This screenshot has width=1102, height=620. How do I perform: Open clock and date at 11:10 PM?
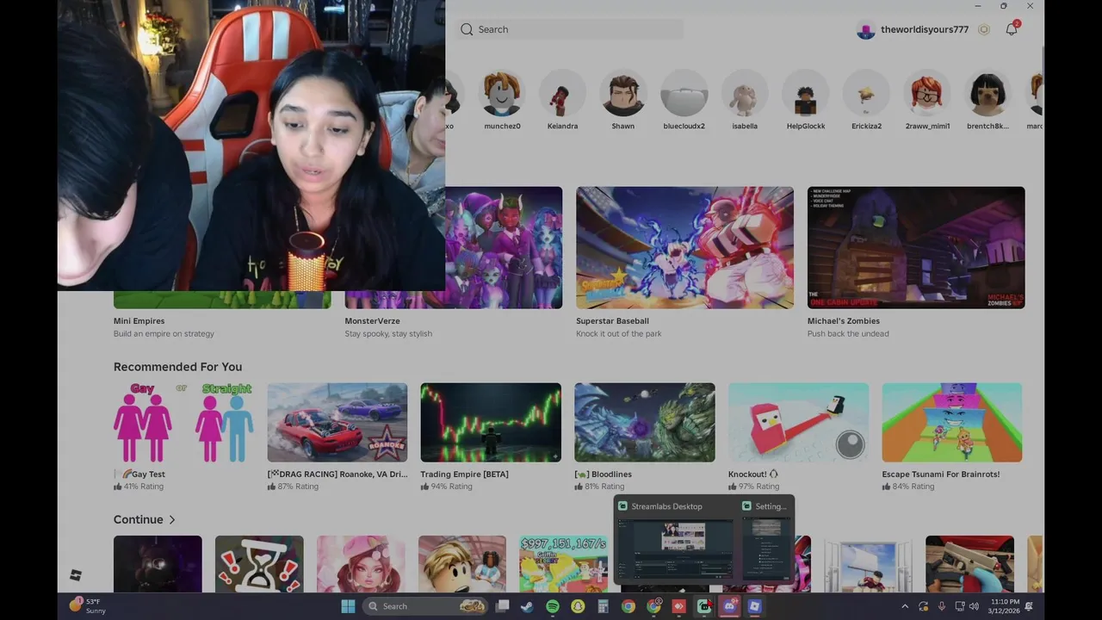point(1005,606)
